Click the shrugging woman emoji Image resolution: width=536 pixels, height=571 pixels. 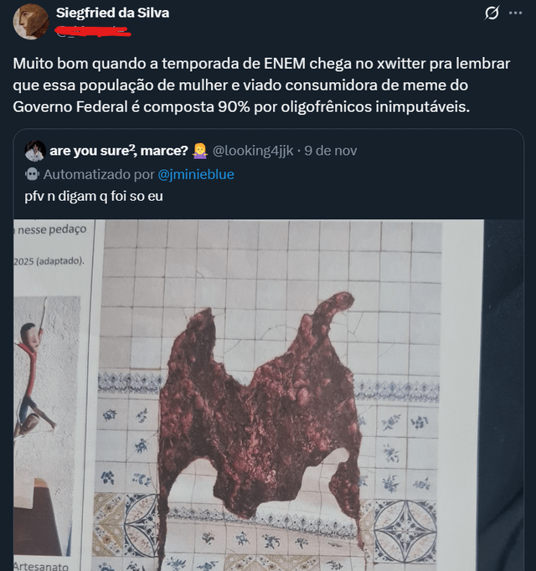[200, 151]
